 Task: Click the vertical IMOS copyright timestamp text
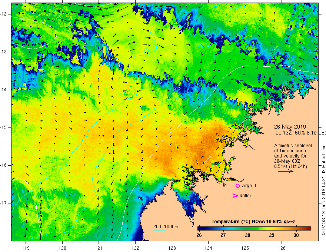coord(323,190)
